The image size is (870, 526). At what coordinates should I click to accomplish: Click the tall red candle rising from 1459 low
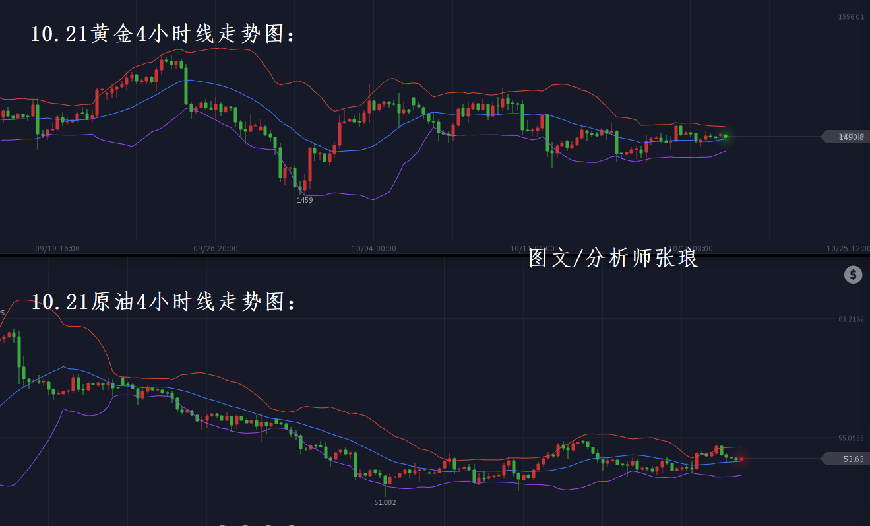pyautogui.click(x=309, y=164)
